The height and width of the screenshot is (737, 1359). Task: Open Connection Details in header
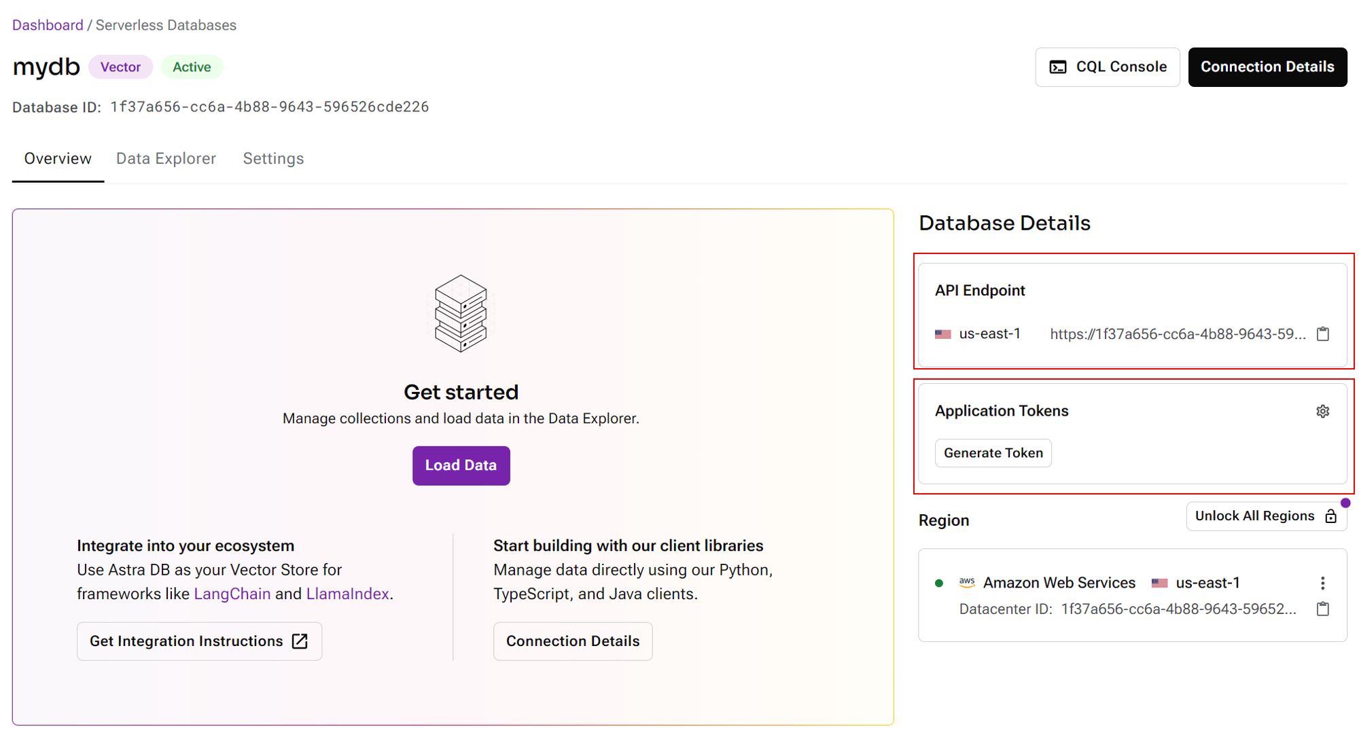point(1267,67)
